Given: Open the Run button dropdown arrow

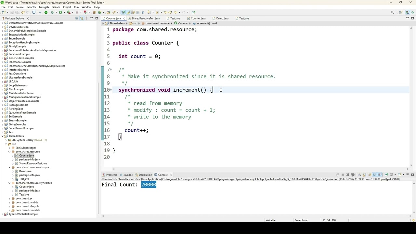Looking at the screenshot, I should coord(64,12).
